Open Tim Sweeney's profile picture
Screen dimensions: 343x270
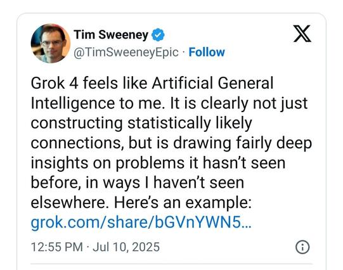tap(51, 43)
